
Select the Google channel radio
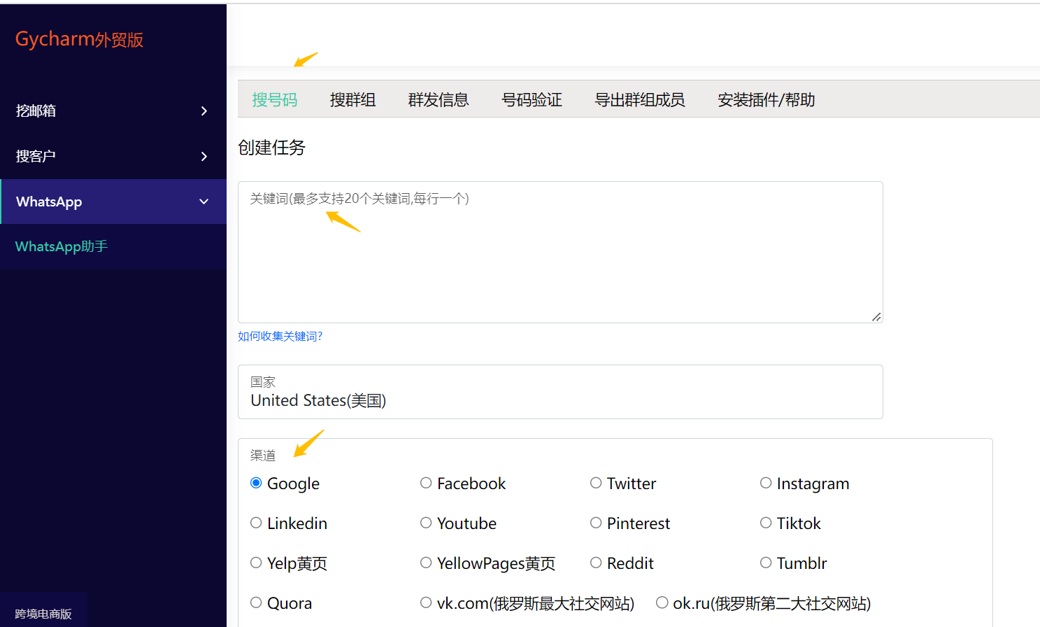pos(256,483)
